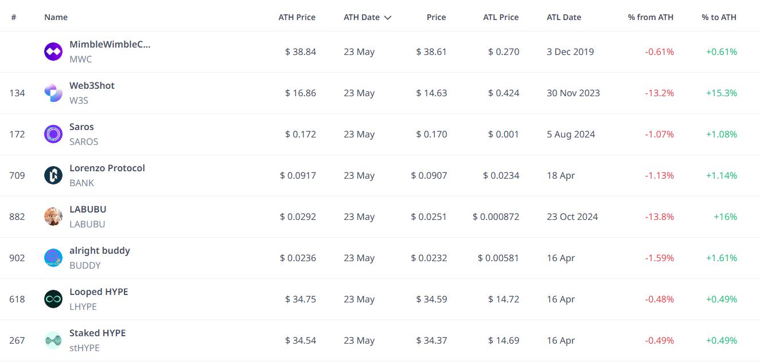Open the MimbleWimbleCoin purple logo icon
The width and height of the screenshot is (760, 362).
click(x=53, y=52)
